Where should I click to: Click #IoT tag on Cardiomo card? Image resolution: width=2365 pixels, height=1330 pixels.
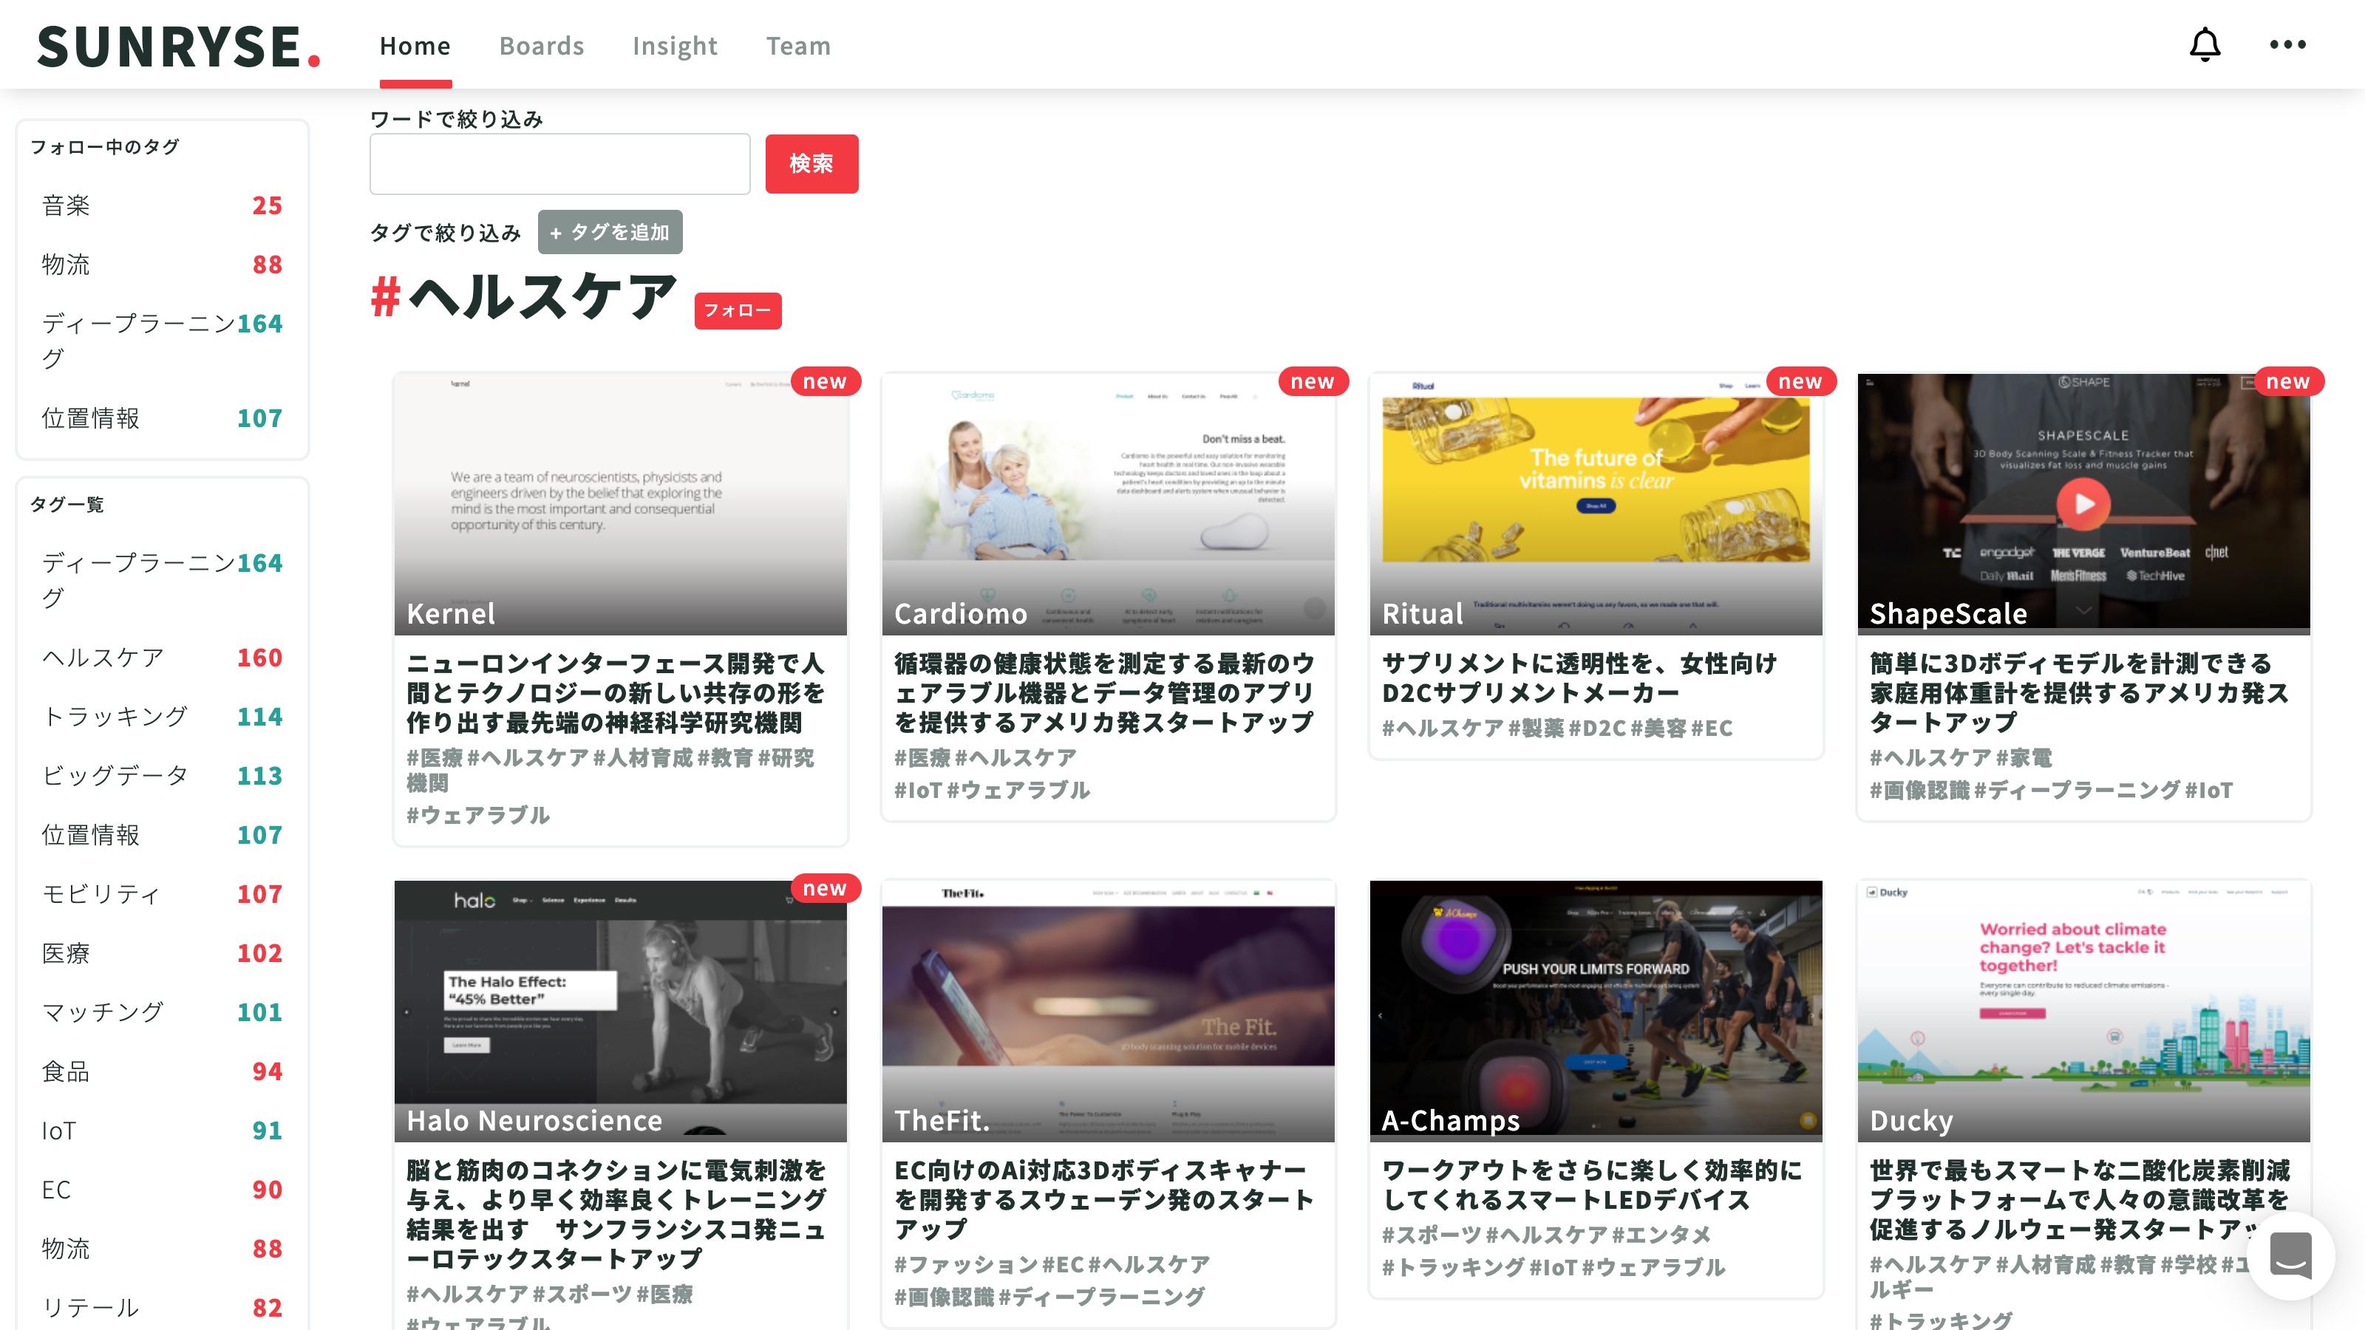(918, 791)
